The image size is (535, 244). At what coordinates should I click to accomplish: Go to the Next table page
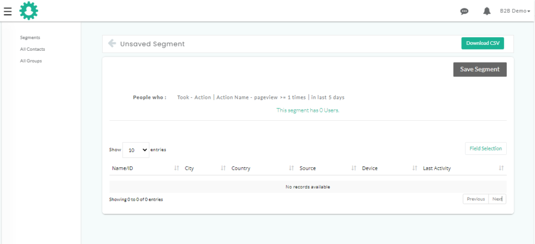(x=497, y=199)
